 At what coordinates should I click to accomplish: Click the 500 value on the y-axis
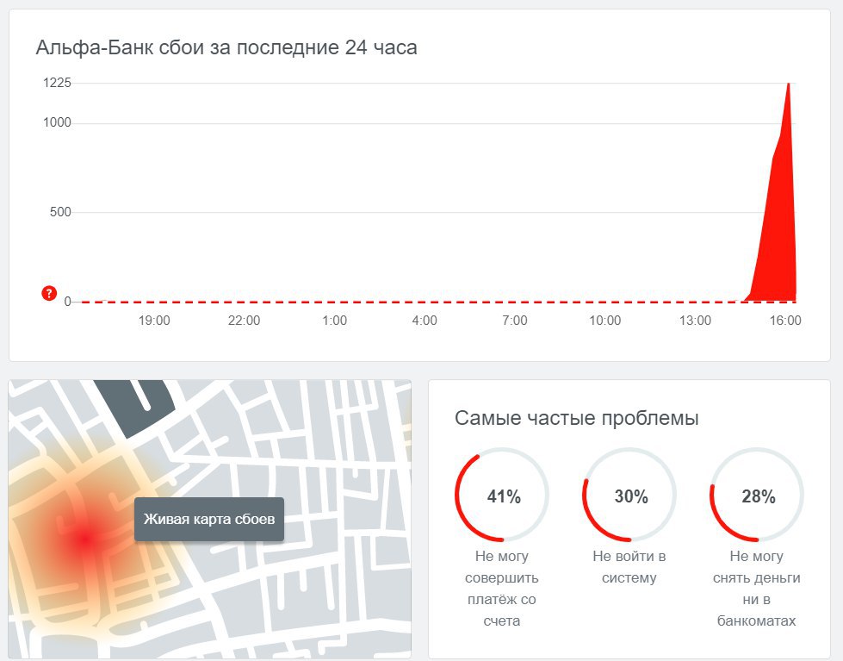tap(60, 212)
